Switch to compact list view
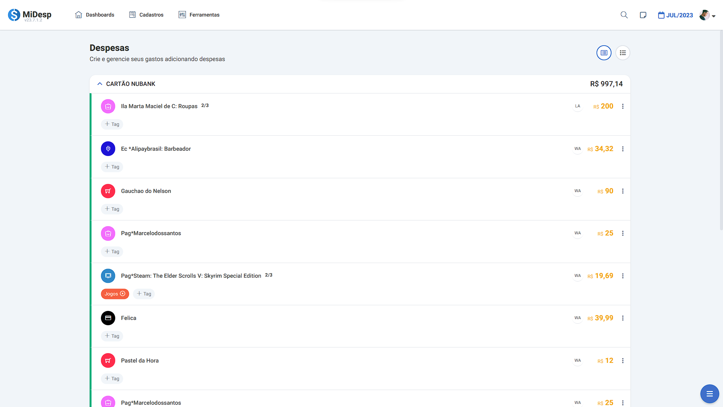Image resolution: width=723 pixels, height=407 pixels. (x=623, y=53)
